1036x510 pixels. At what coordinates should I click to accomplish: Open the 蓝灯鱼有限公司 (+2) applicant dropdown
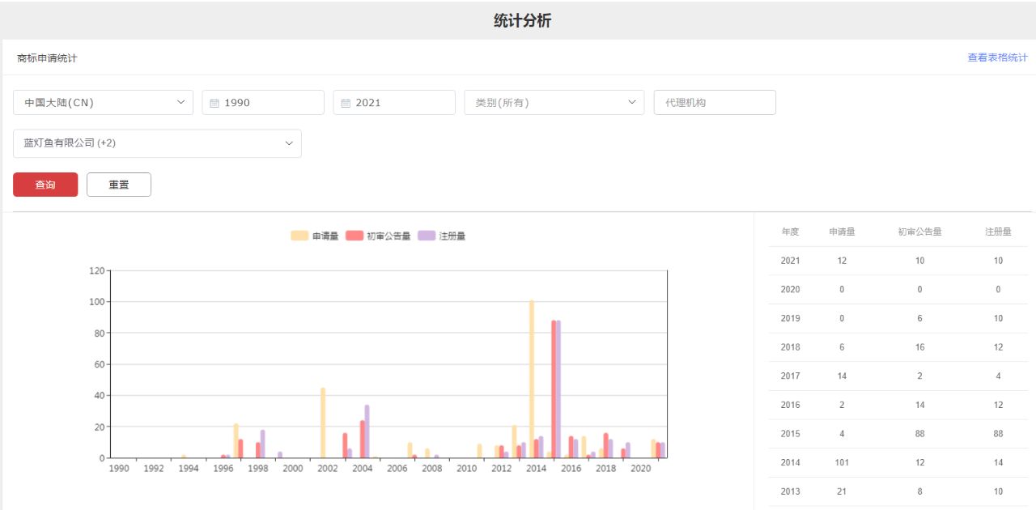click(157, 143)
